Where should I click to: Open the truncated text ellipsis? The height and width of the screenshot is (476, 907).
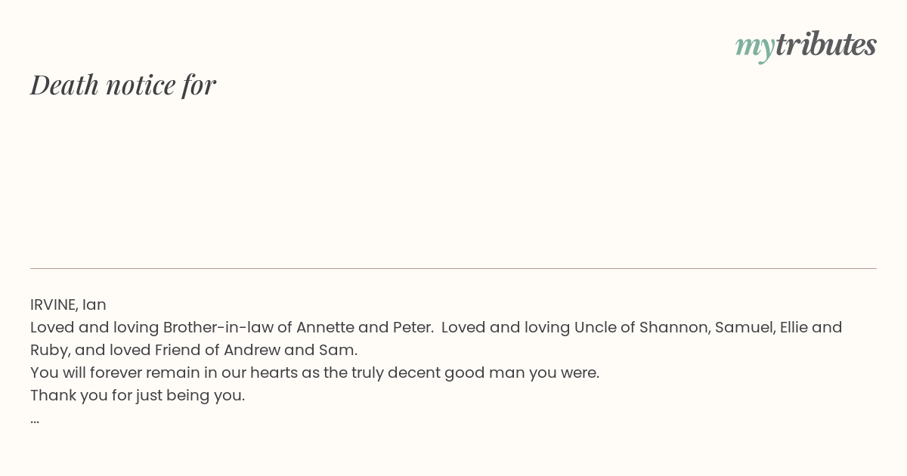35,419
